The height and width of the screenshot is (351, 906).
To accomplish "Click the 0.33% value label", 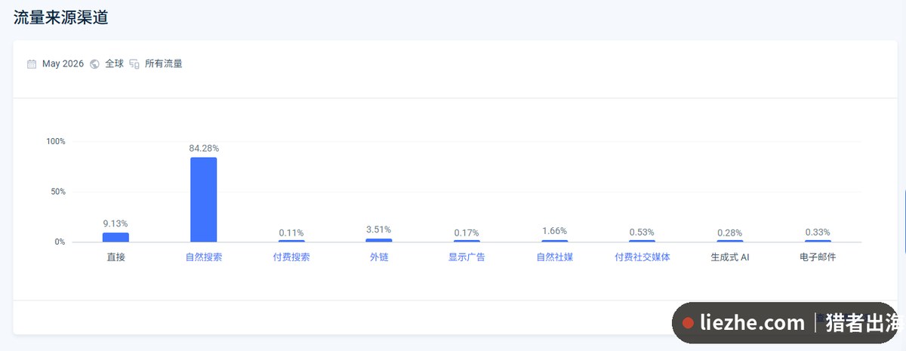I will pos(818,232).
